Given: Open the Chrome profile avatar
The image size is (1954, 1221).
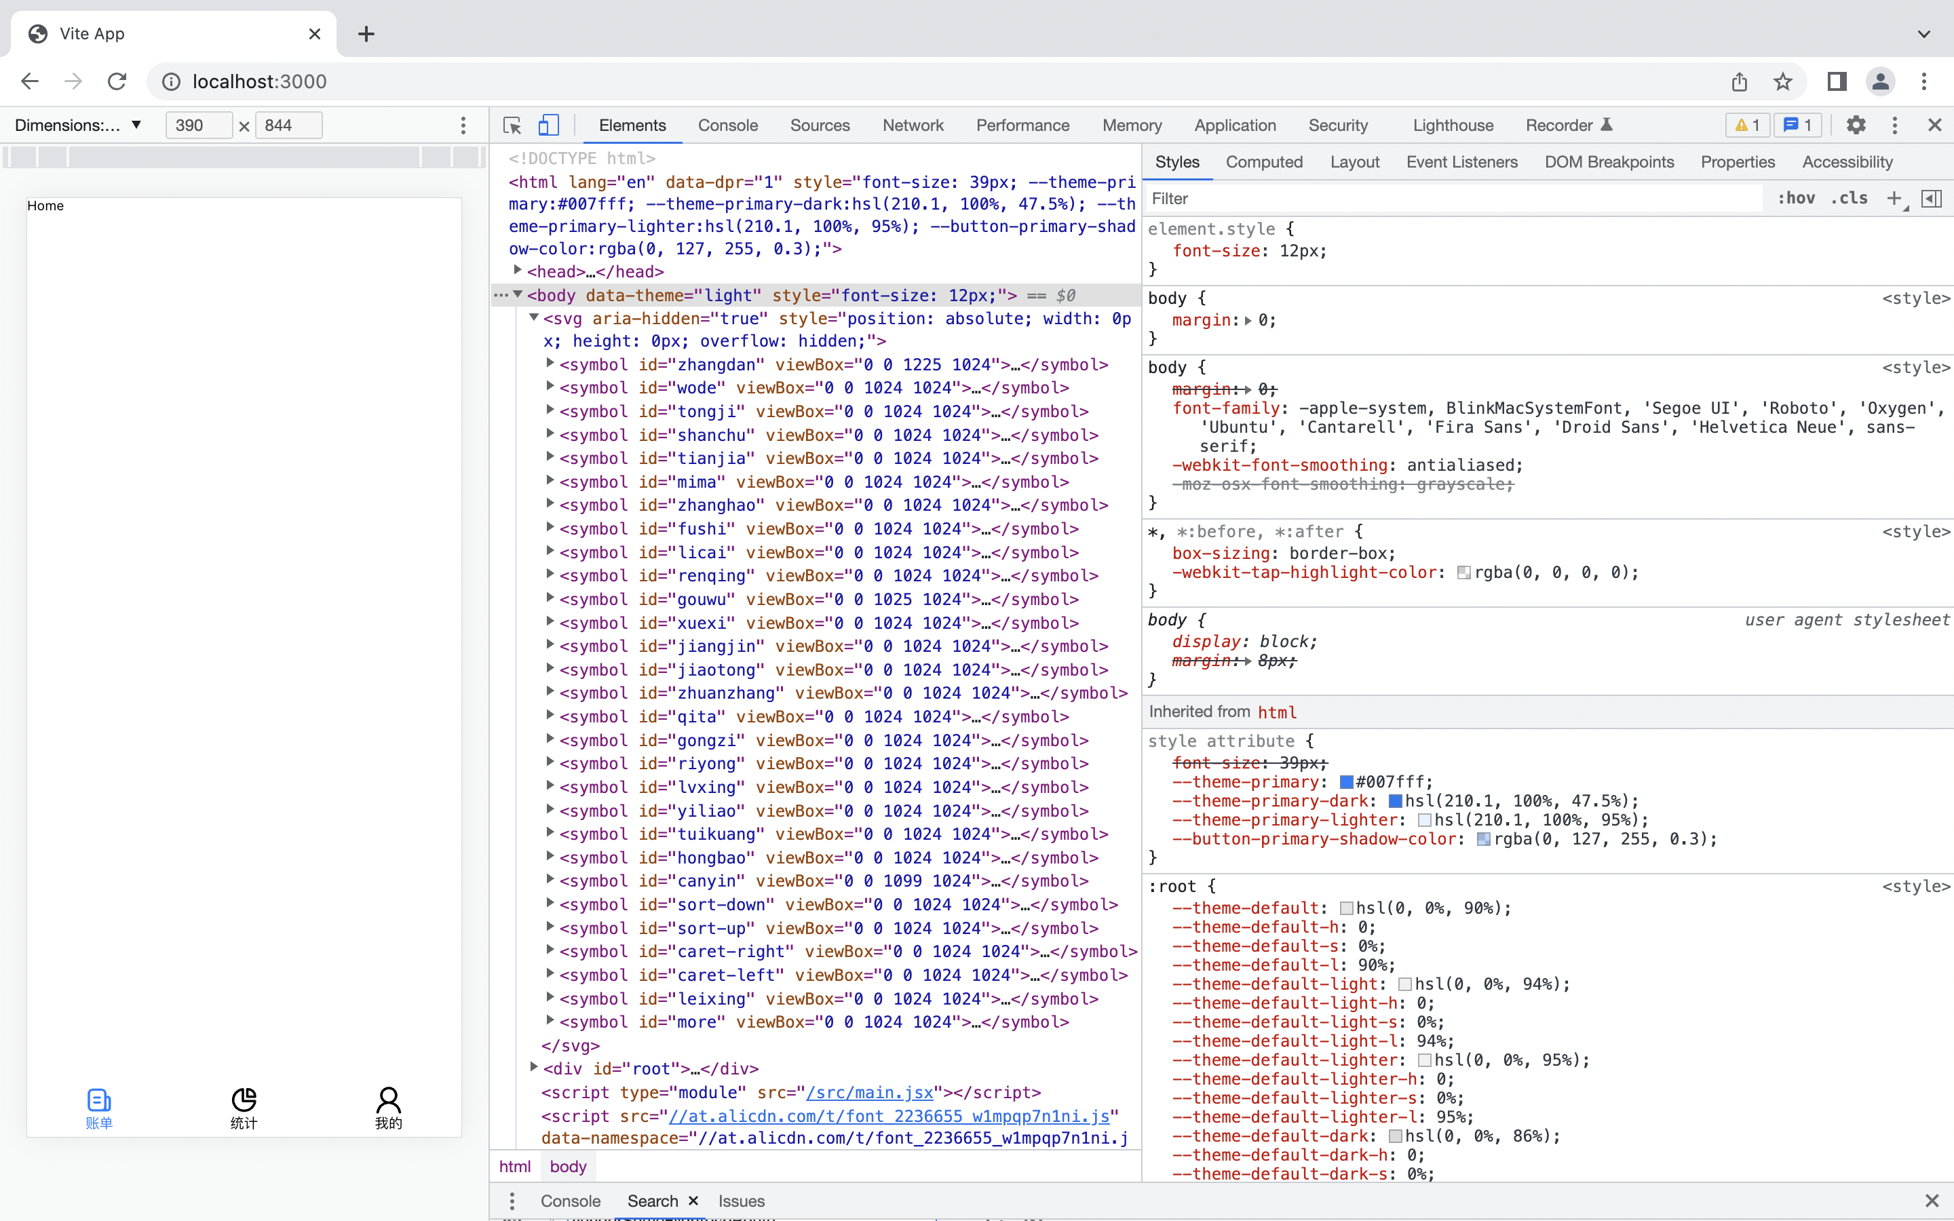Looking at the screenshot, I should [x=1881, y=81].
